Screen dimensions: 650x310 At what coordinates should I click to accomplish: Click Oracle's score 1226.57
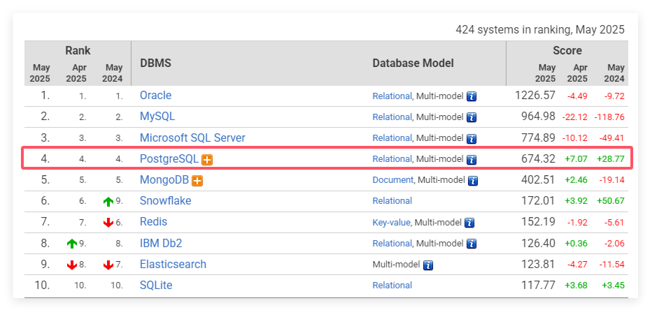click(x=535, y=96)
